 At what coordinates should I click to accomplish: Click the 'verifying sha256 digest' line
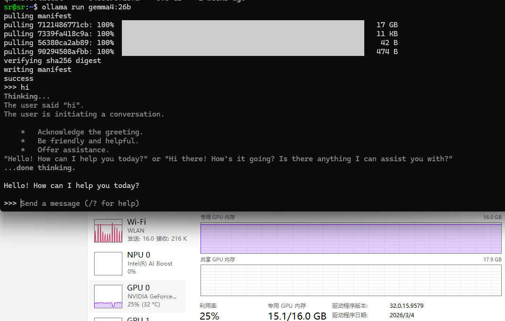click(x=52, y=61)
